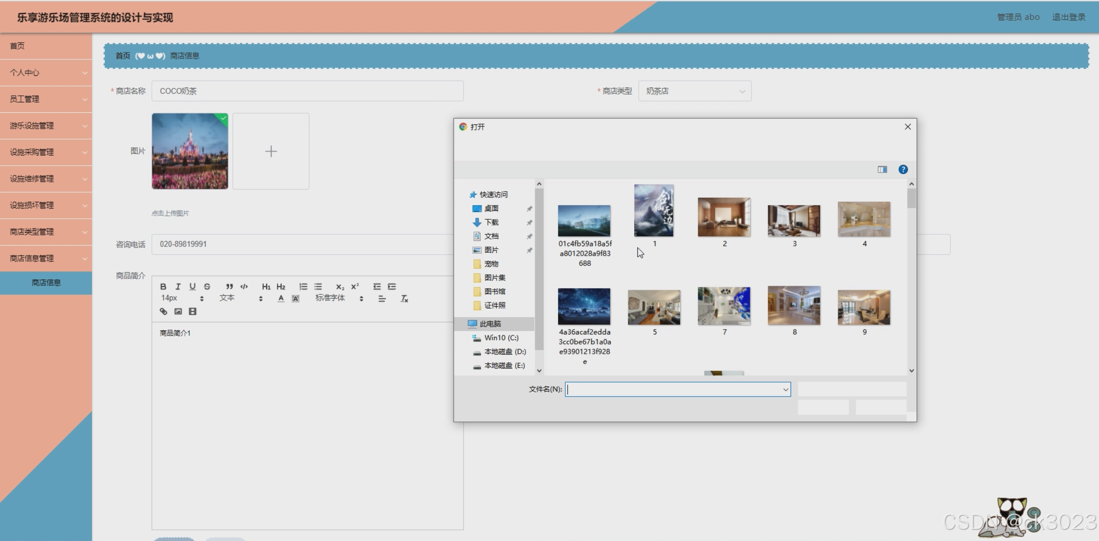Toggle the code block format
Screen dimensions: 1099x541
244,287
